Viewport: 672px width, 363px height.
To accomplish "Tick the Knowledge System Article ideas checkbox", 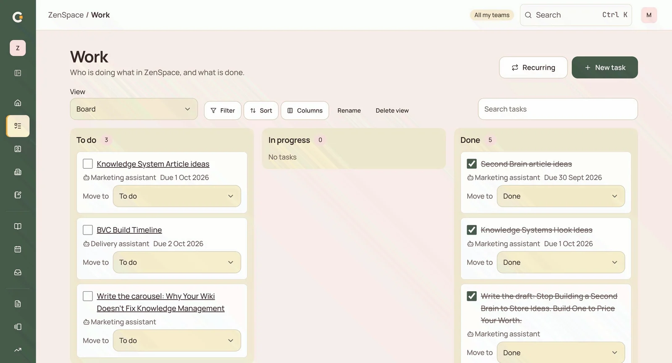I will click(88, 164).
